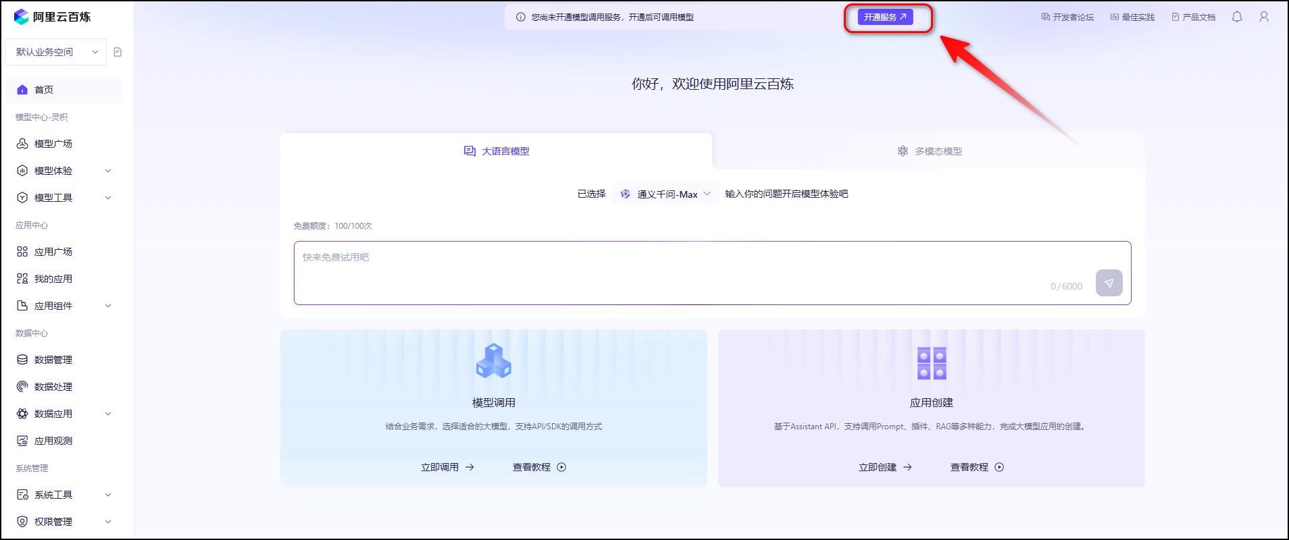Click the 模型广场 sidebar icon
The image size is (1289, 540).
coord(22,144)
